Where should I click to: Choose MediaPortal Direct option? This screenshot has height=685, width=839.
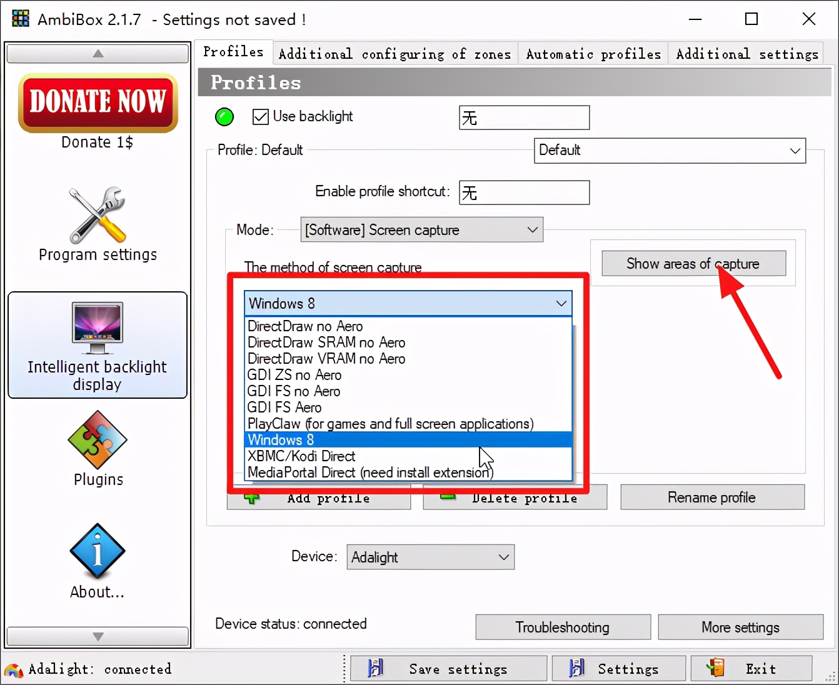(408, 472)
